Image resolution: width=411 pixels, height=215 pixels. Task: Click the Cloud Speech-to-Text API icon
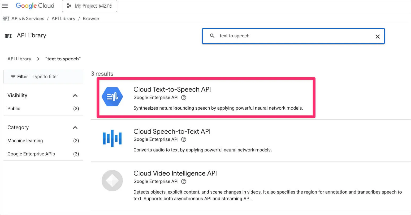[x=112, y=138]
